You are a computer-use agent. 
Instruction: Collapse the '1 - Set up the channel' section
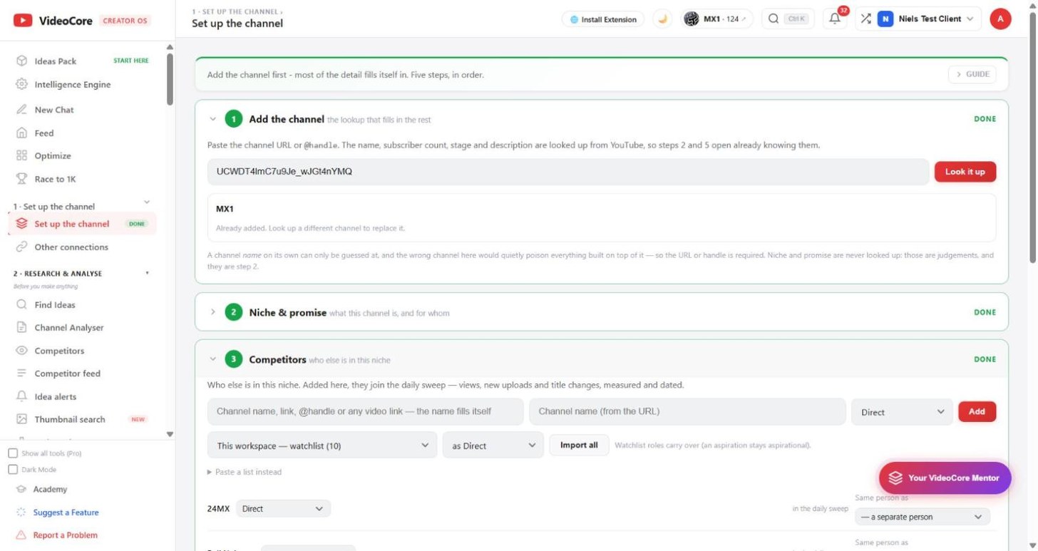click(147, 202)
